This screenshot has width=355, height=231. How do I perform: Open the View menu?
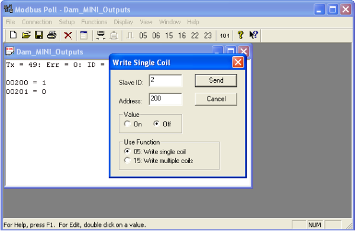[x=146, y=22]
